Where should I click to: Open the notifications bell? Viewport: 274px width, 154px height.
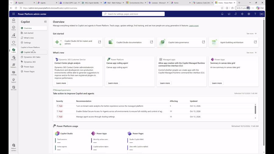pos(222,14)
